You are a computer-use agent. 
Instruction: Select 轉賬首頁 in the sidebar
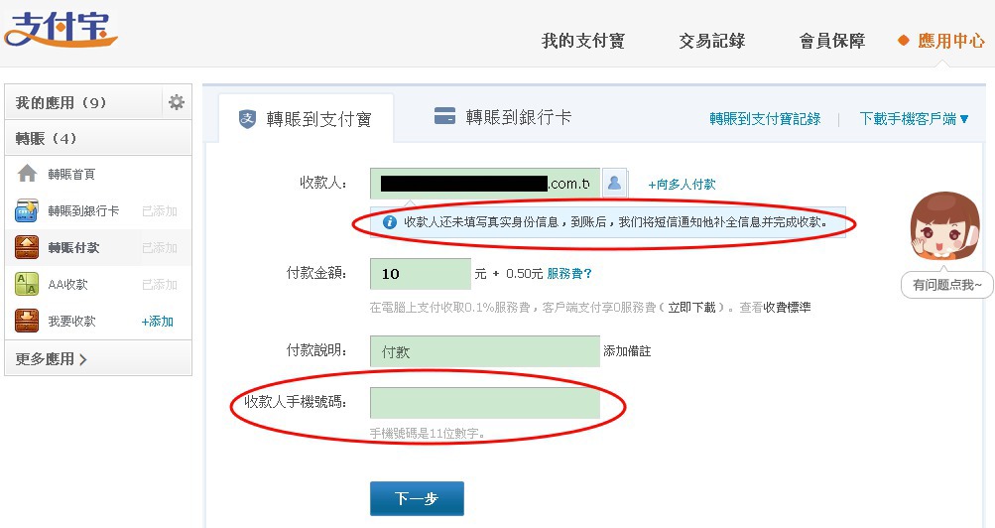[x=98, y=174]
